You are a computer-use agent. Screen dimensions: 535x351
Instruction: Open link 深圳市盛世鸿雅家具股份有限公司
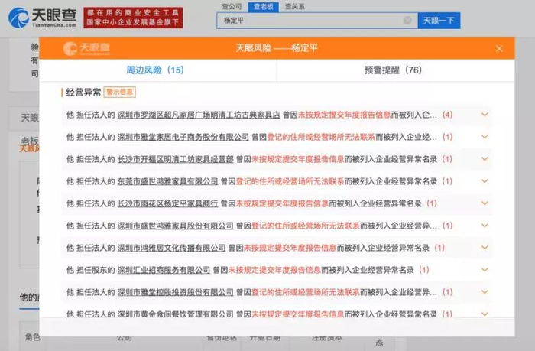[175, 226]
